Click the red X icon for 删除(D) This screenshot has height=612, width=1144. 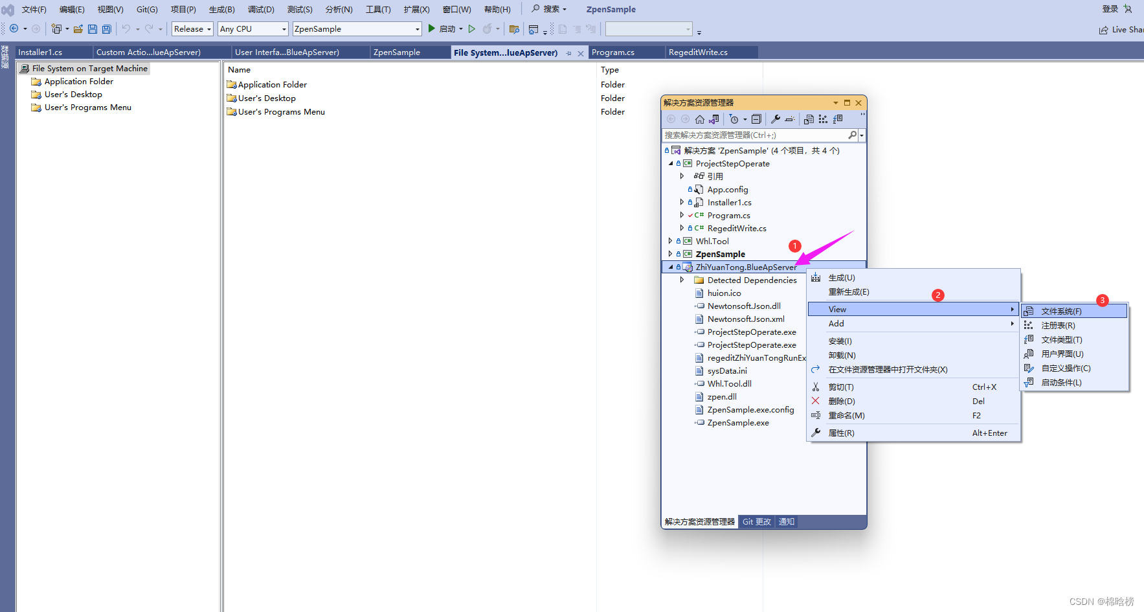pos(816,401)
